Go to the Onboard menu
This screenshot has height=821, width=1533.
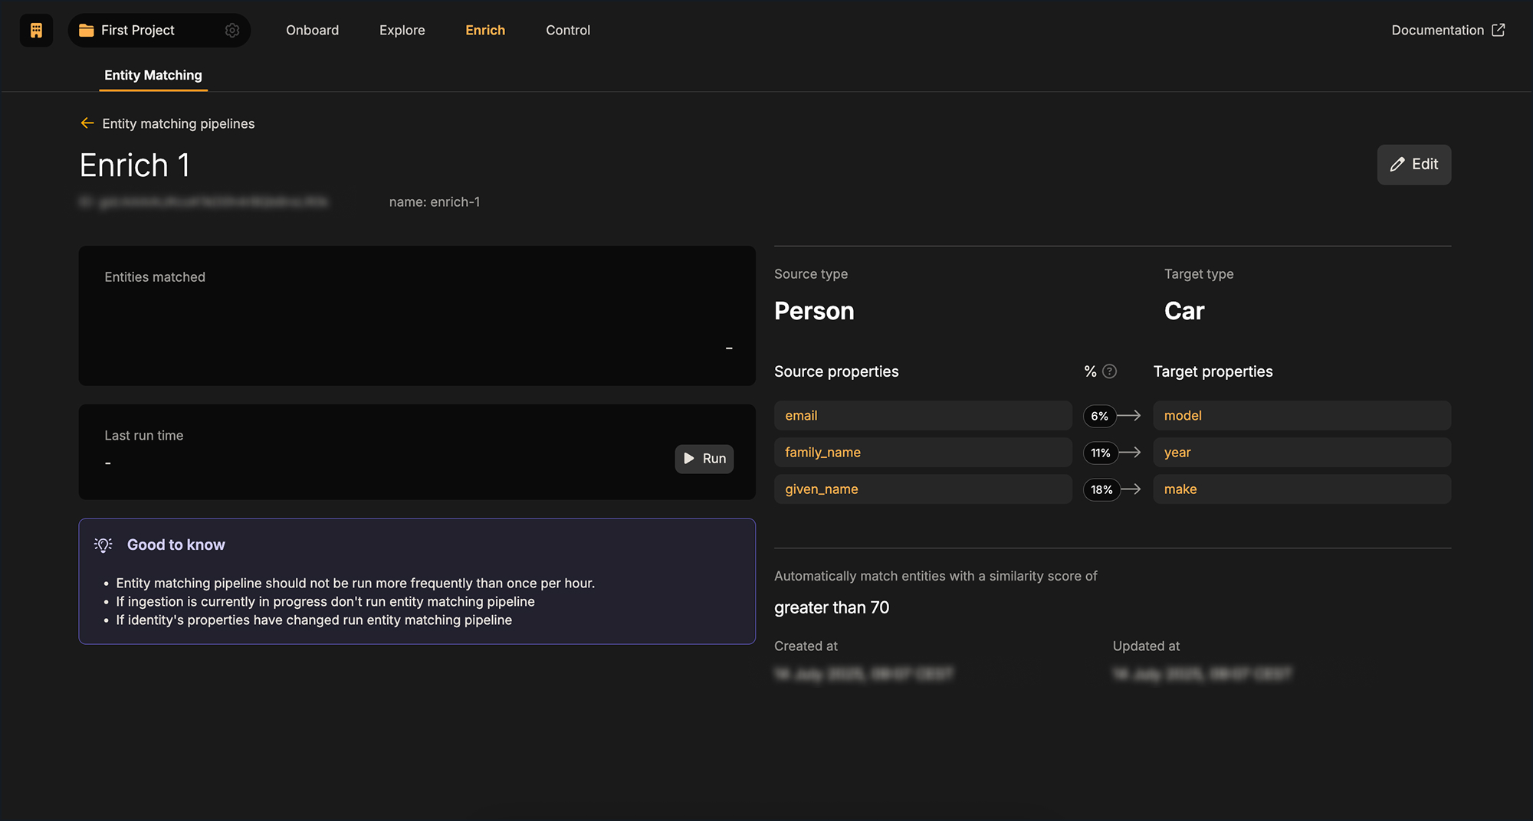pyautogui.click(x=312, y=31)
